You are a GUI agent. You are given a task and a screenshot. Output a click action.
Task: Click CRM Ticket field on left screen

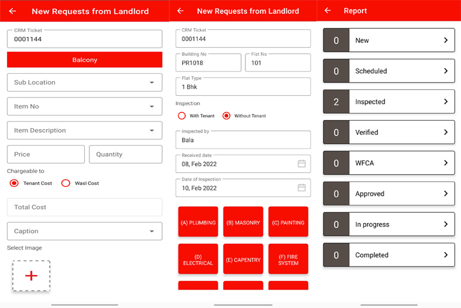tap(85, 39)
